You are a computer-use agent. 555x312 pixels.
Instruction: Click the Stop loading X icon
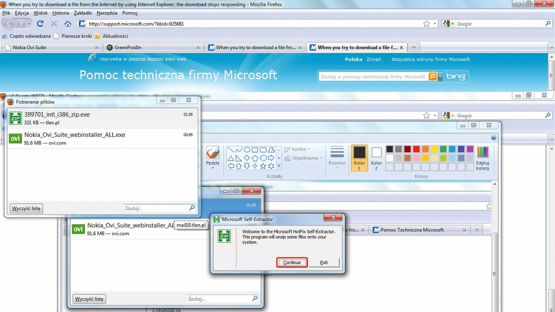coord(54,24)
